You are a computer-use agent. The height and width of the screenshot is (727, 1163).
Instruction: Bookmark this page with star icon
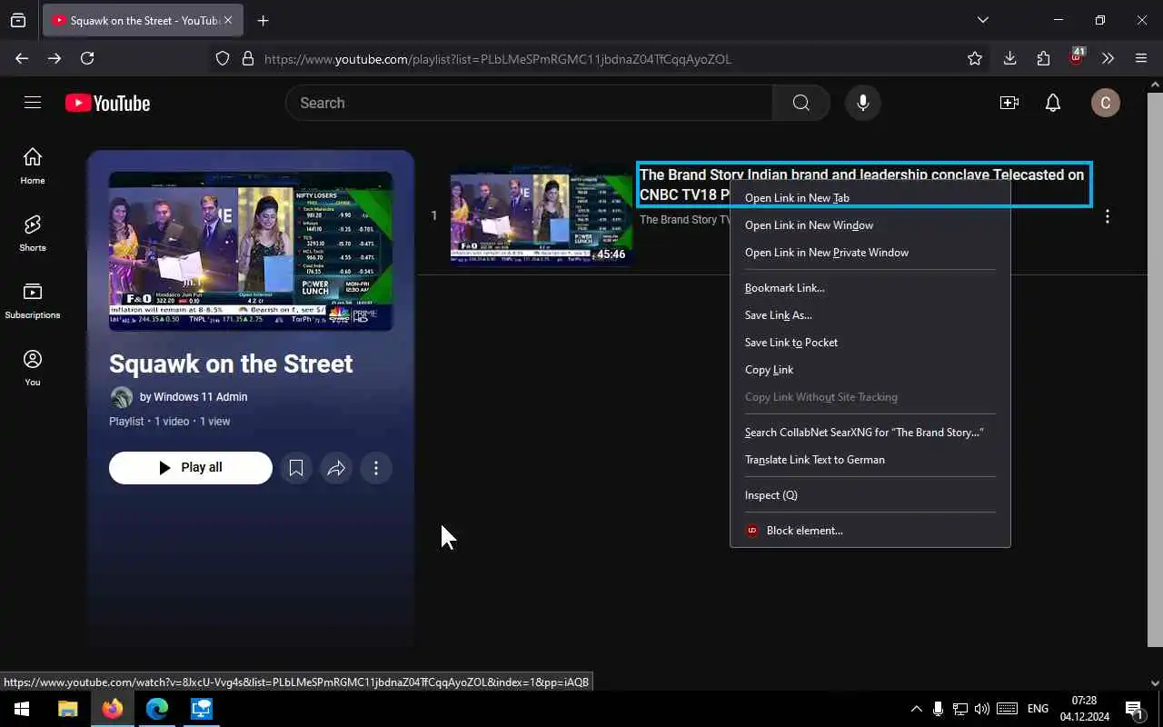click(x=975, y=58)
